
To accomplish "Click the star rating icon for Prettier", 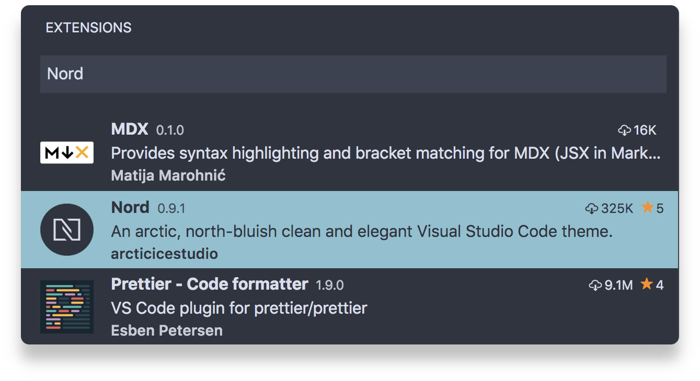I will [647, 284].
